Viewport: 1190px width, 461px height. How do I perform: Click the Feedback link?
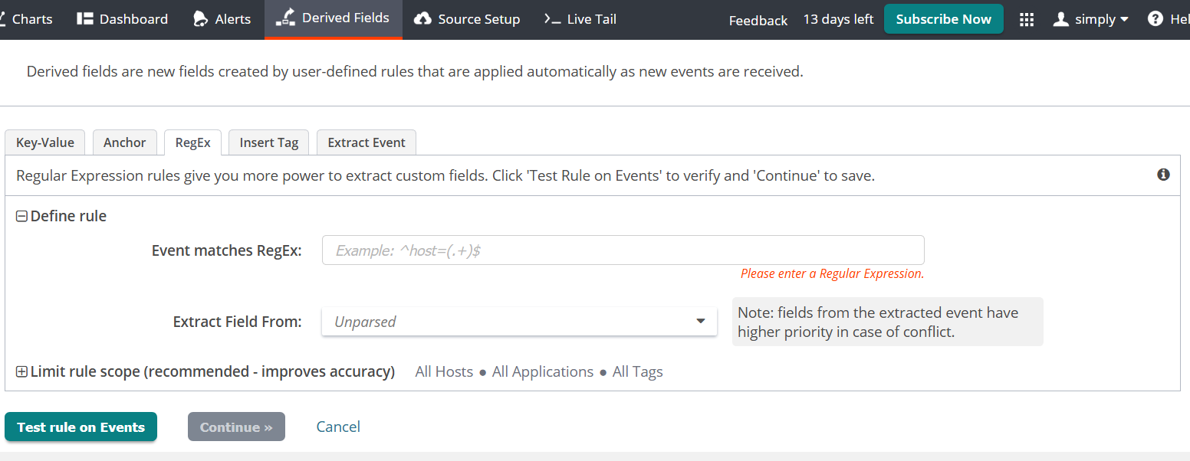(758, 20)
